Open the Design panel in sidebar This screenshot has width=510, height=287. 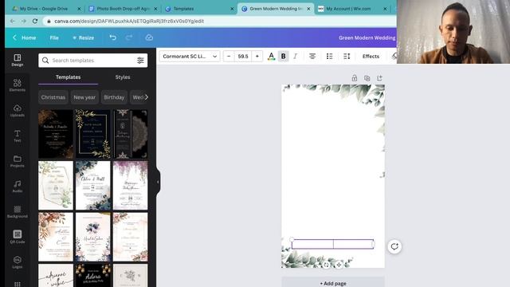18,61
